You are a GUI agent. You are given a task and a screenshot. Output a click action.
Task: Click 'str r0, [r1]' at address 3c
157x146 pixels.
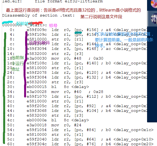pyautogui.click(x=67, y=101)
